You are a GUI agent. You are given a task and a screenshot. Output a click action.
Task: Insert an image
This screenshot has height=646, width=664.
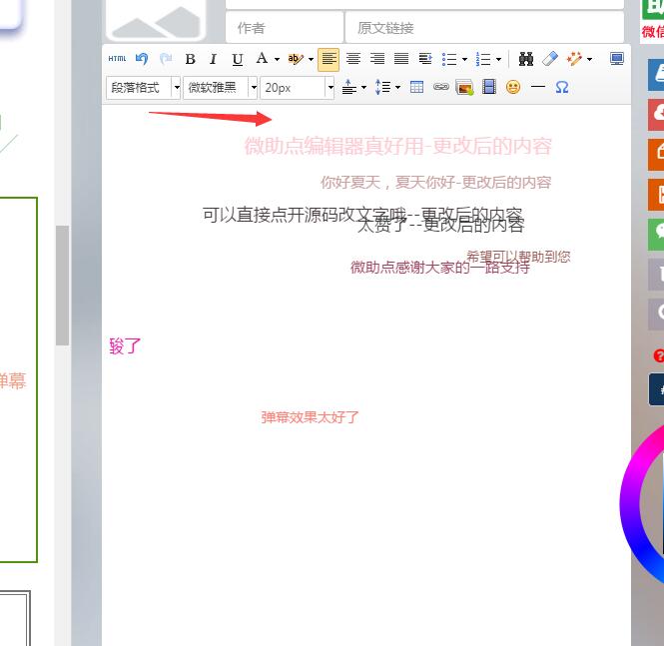[x=464, y=88]
